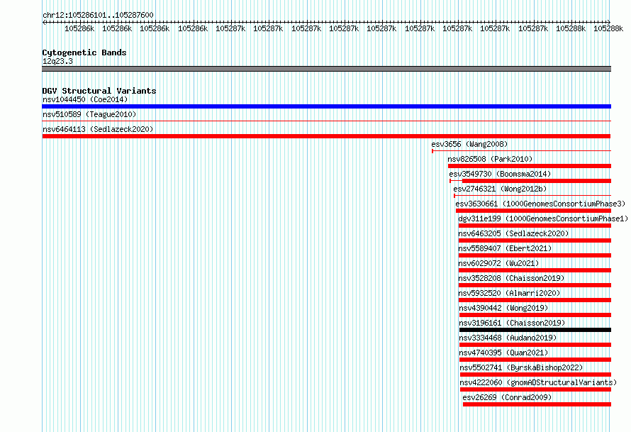The image size is (631, 432).
Task: Select the esv3630661 red variant bar
Action: point(533,211)
